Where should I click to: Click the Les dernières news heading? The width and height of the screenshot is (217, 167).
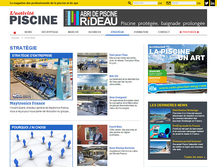(168, 105)
